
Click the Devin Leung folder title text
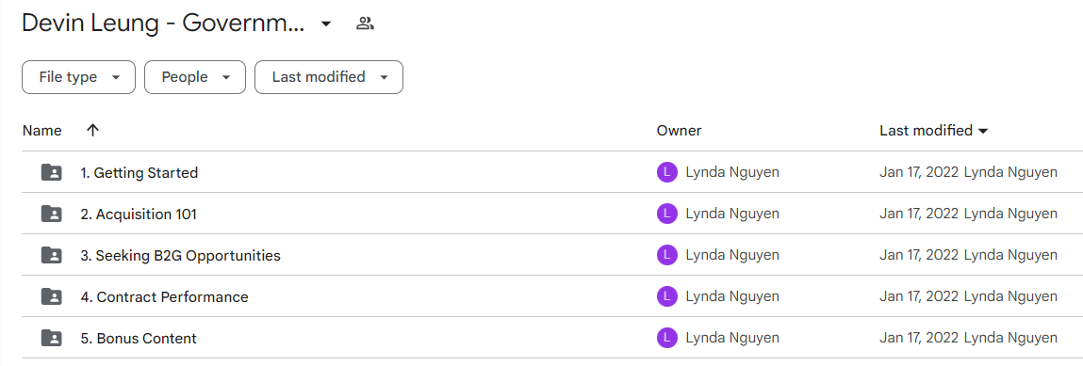163,24
